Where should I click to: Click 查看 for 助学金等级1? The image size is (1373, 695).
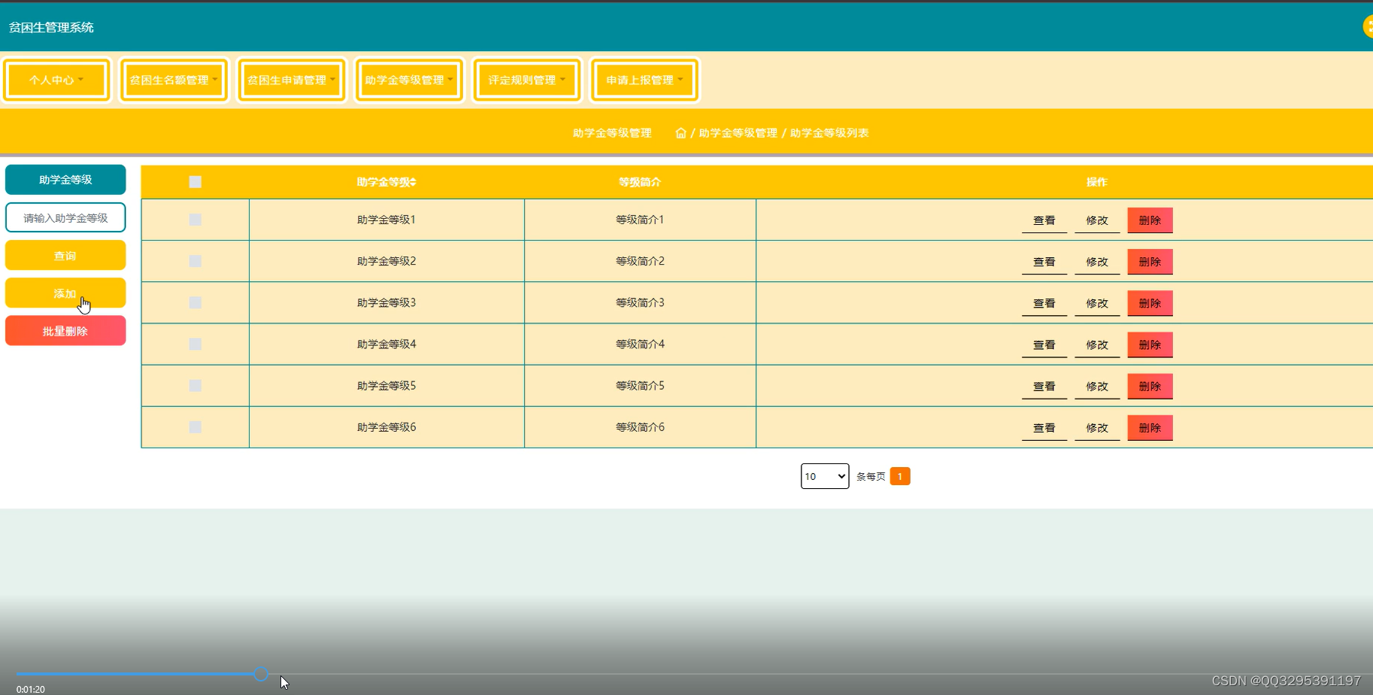[x=1044, y=220]
